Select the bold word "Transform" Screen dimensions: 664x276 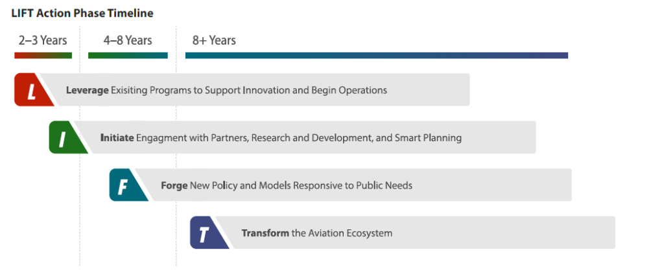click(x=265, y=233)
